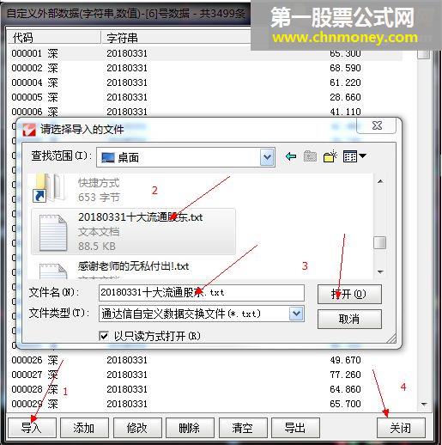Select the 20180331十大流通股东.txt file icon
Image resolution: width=442 pixels, height=445 pixels.
pyautogui.click(x=53, y=233)
